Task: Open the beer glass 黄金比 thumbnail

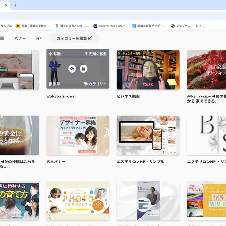Action: [x=19, y=136]
